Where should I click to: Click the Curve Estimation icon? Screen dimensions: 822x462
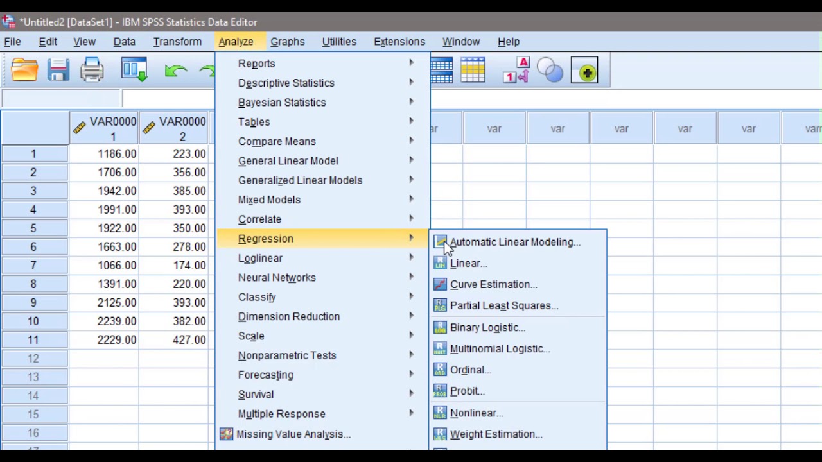click(x=440, y=284)
